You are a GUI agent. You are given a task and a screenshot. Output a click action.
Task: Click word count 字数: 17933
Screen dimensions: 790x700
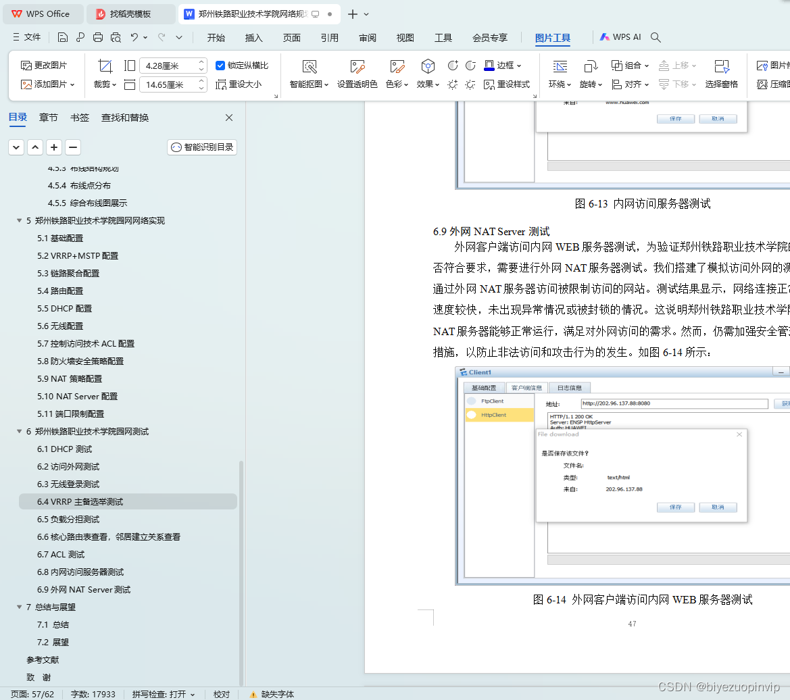[x=93, y=694]
